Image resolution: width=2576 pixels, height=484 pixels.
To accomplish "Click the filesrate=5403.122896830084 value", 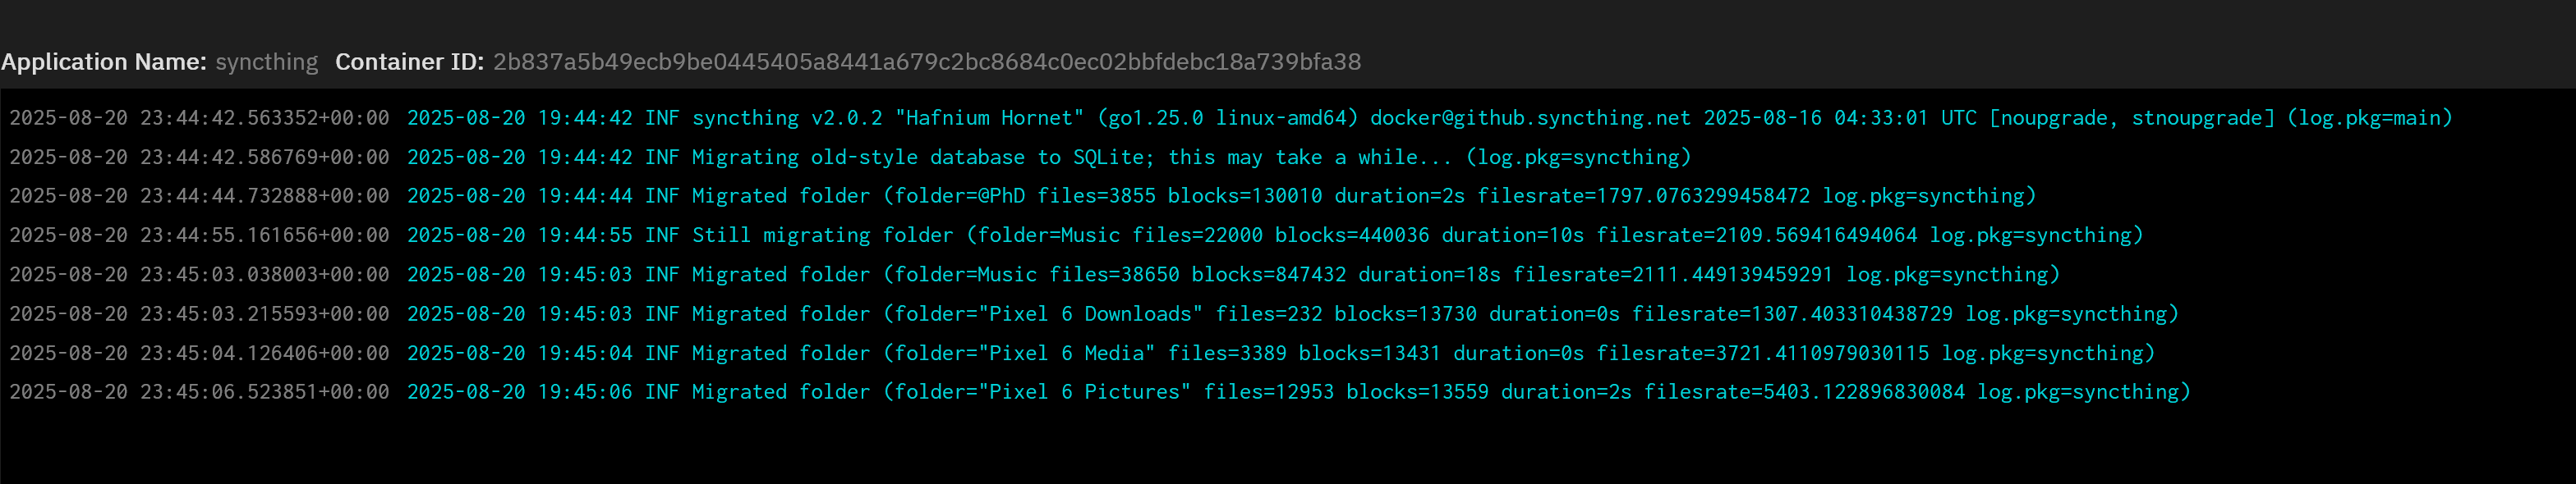I will click(1803, 392).
